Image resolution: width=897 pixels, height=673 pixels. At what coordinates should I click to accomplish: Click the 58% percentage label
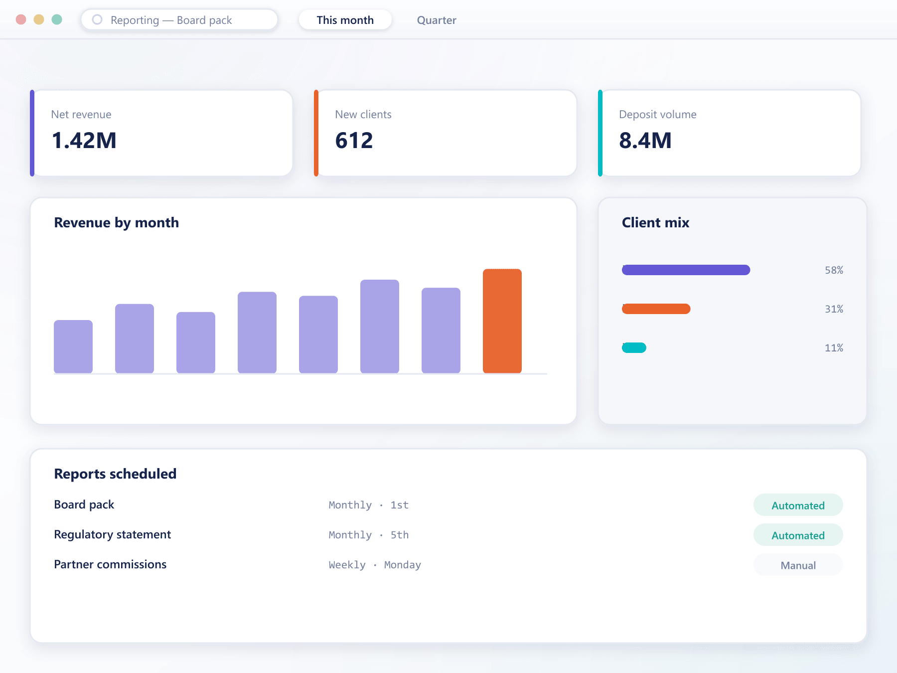click(x=834, y=270)
